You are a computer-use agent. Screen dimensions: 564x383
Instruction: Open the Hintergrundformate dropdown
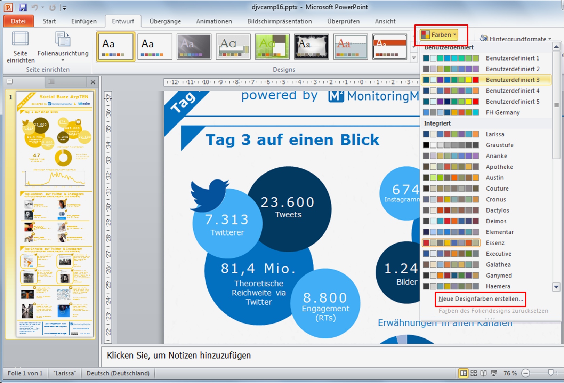tap(515, 38)
